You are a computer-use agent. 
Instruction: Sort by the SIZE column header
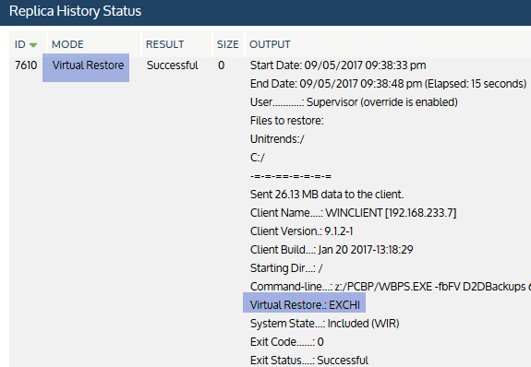point(228,44)
